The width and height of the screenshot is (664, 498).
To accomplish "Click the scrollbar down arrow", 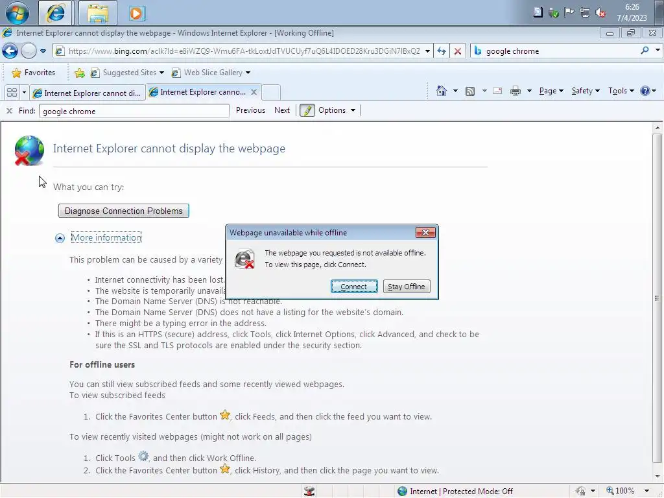I will [657, 477].
